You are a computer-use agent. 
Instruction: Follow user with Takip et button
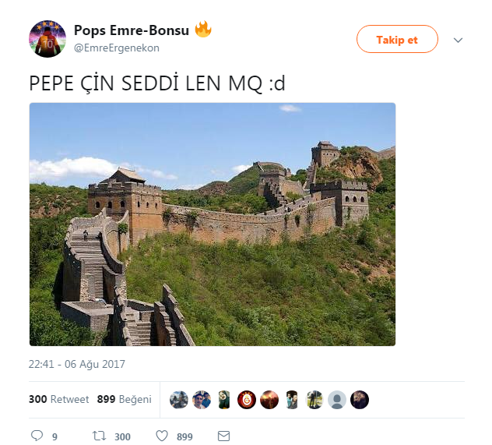pos(397,39)
